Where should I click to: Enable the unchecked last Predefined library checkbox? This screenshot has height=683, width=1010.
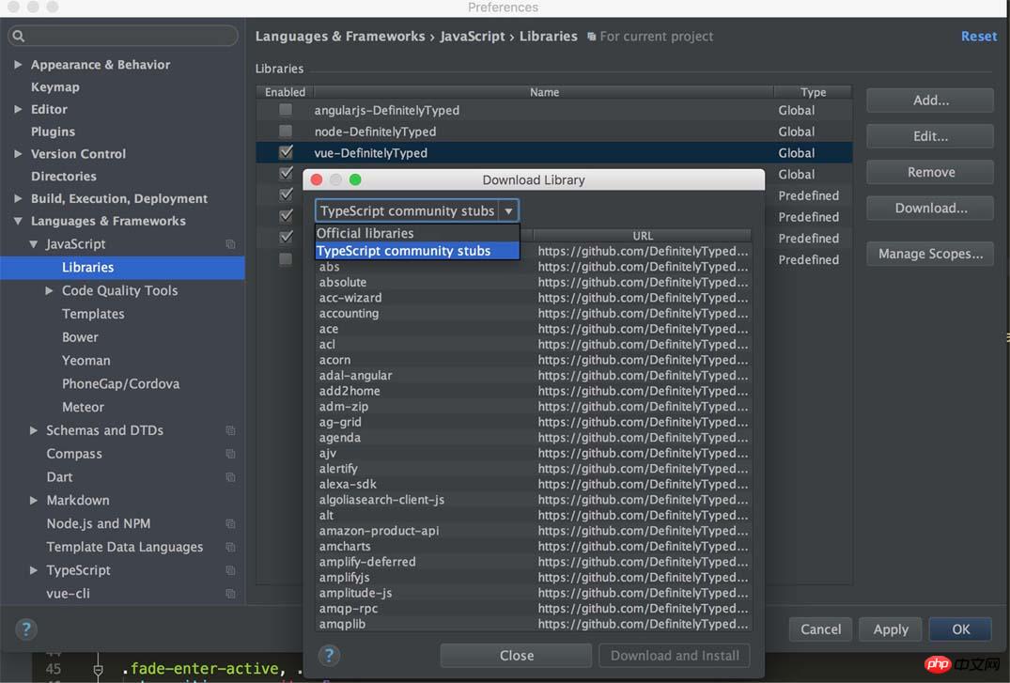pyautogui.click(x=286, y=259)
